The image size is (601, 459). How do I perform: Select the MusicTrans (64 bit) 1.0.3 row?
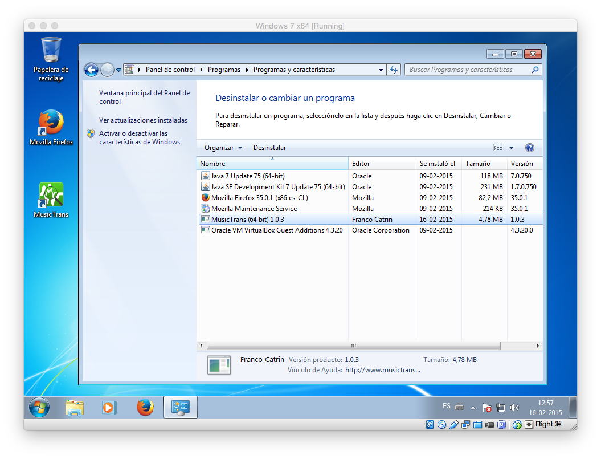click(370, 220)
